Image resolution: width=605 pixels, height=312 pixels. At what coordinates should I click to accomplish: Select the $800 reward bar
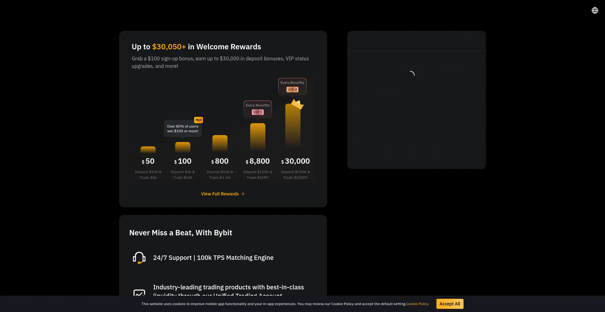(x=220, y=143)
